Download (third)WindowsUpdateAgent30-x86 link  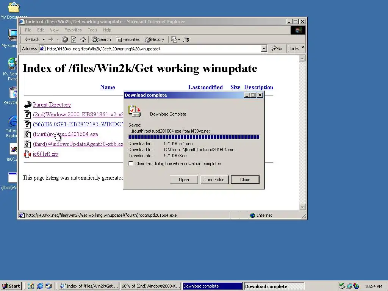coord(78,144)
